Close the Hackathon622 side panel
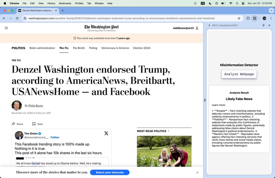The height and width of the screenshot is (178, 275). click(270, 26)
